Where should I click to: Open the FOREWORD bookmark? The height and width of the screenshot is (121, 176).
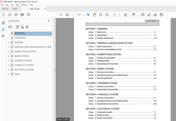20,38
